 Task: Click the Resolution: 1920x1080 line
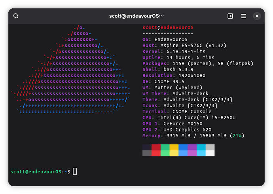(x=174, y=76)
